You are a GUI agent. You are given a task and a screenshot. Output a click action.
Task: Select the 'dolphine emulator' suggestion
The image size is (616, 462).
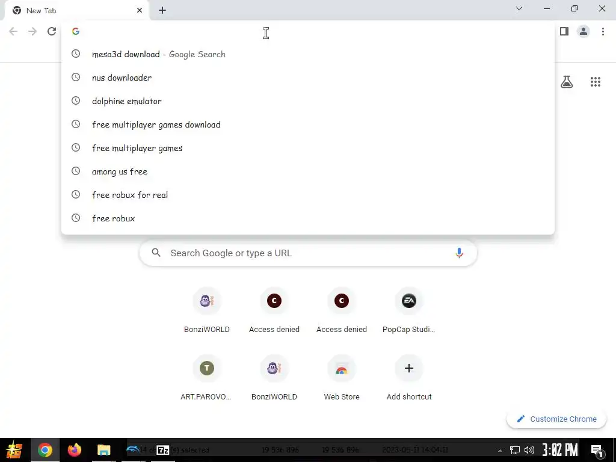[x=308, y=101]
